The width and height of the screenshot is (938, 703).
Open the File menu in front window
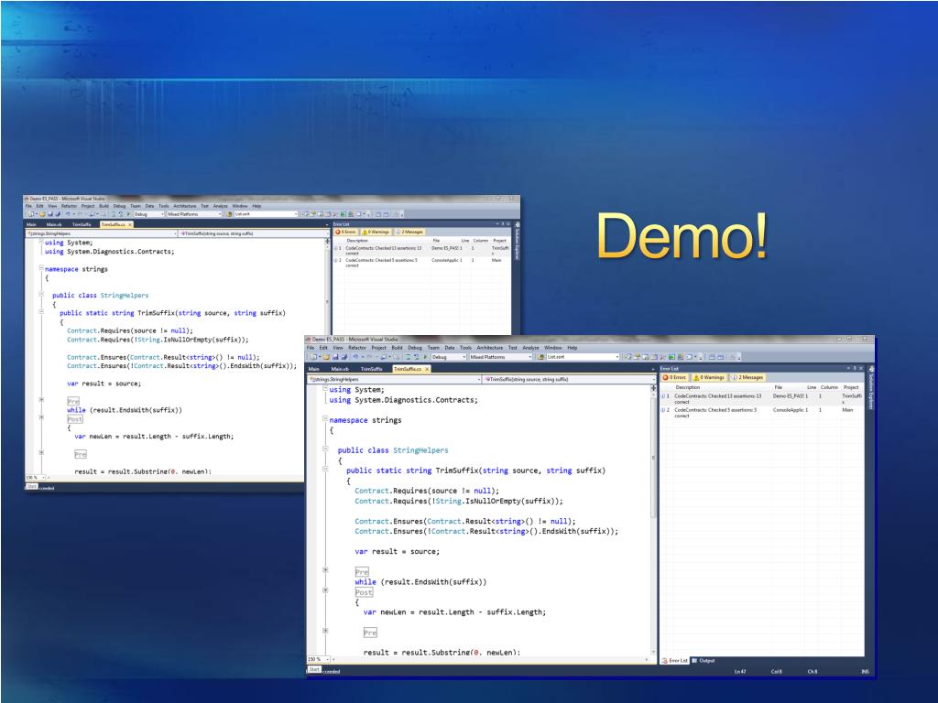click(311, 347)
